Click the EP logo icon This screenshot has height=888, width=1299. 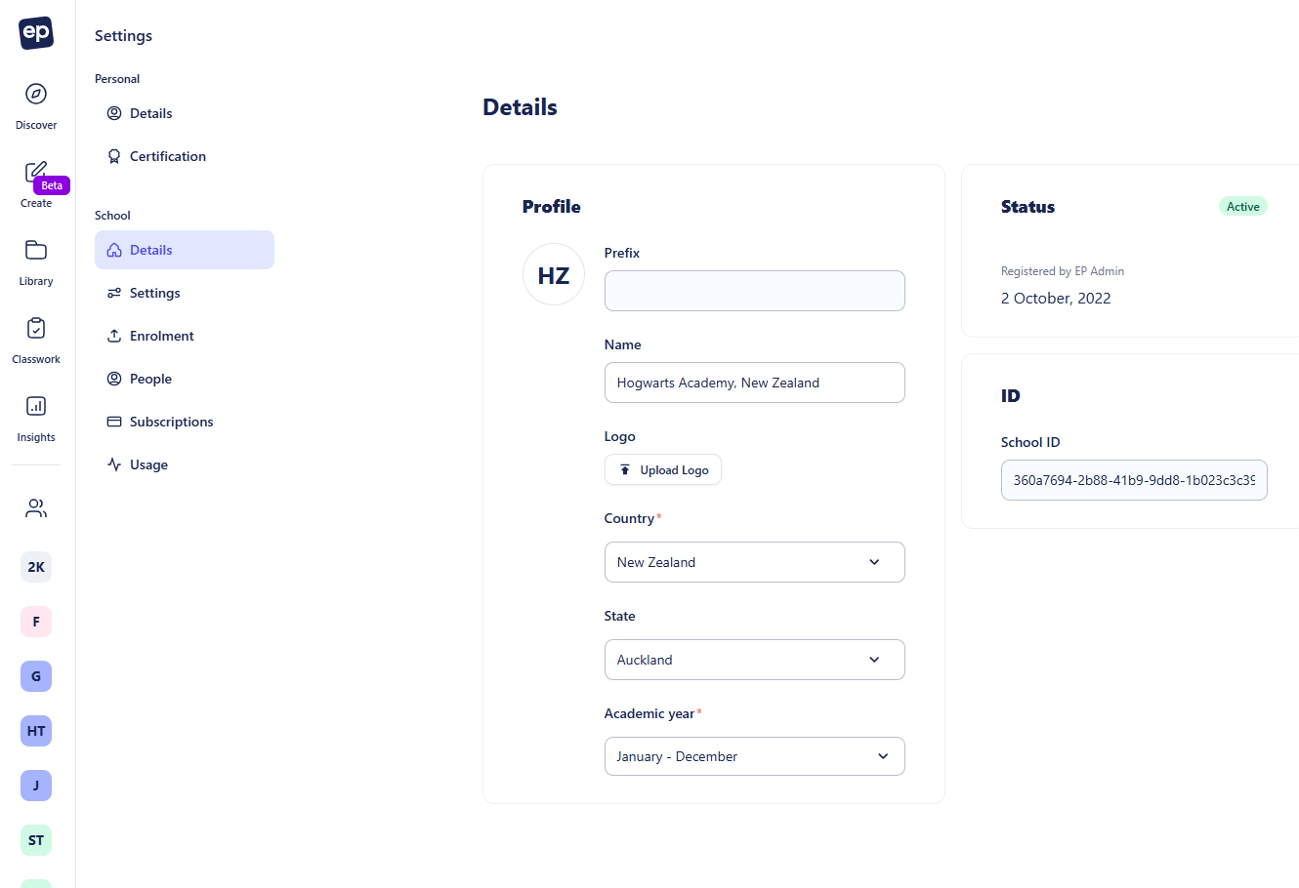pos(36,33)
